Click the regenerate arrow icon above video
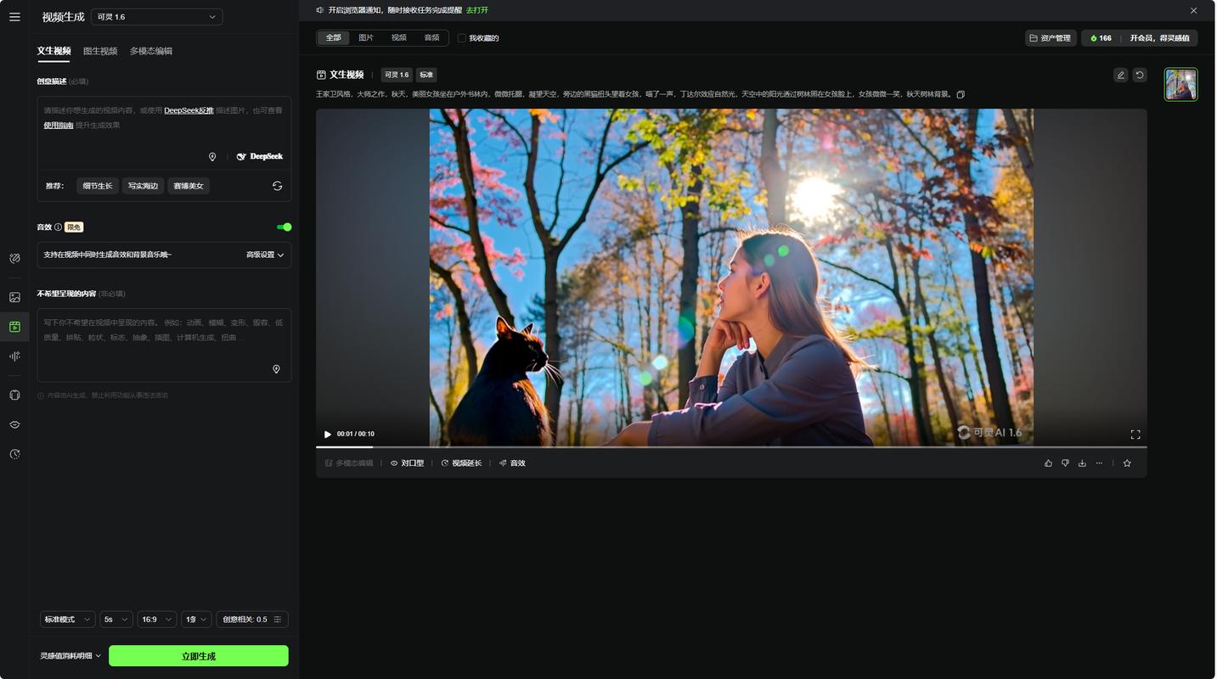 coord(1140,75)
